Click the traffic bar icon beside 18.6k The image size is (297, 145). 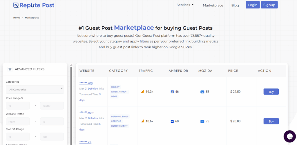pos(142,121)
